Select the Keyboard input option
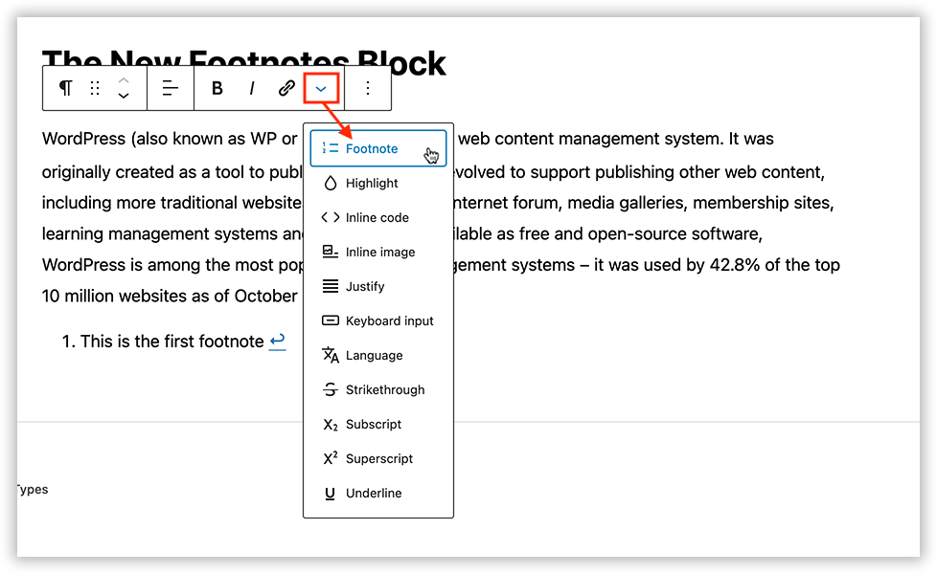Screen dimensions: 937x574 [x=389, y=321]
